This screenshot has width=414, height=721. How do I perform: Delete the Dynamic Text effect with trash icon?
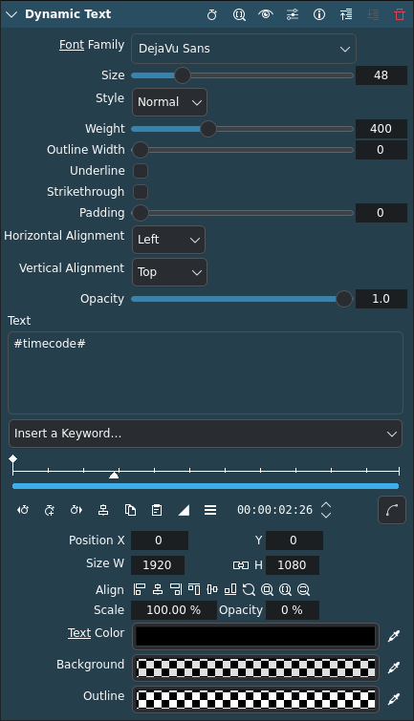point(400,14)
